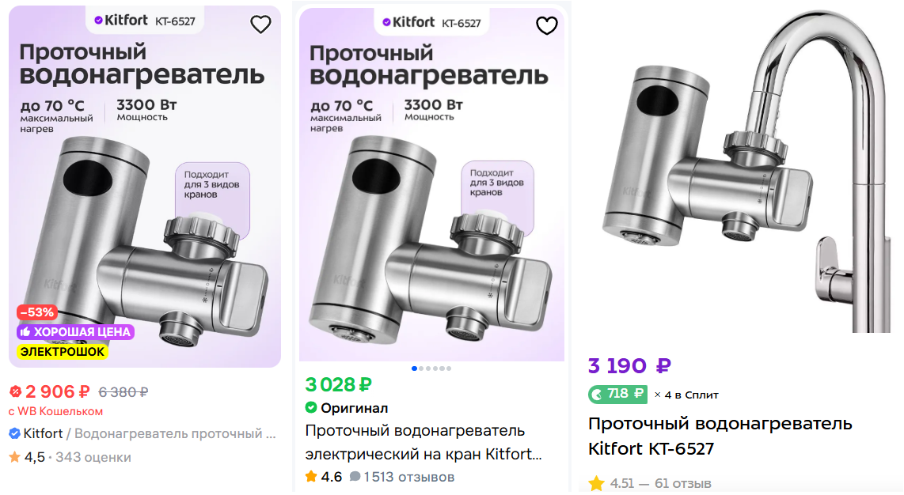This screenshot has height=495, width=904.
Task: Add the middle water heater to favorites
Action: tap(547, 26)
